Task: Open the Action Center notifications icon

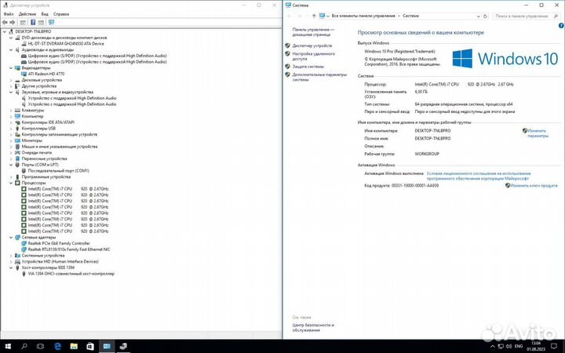Action: click(554, 347)
